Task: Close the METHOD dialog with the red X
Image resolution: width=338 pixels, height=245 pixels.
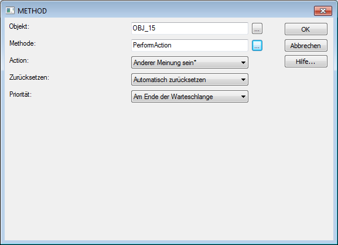Action: [323, 11]
